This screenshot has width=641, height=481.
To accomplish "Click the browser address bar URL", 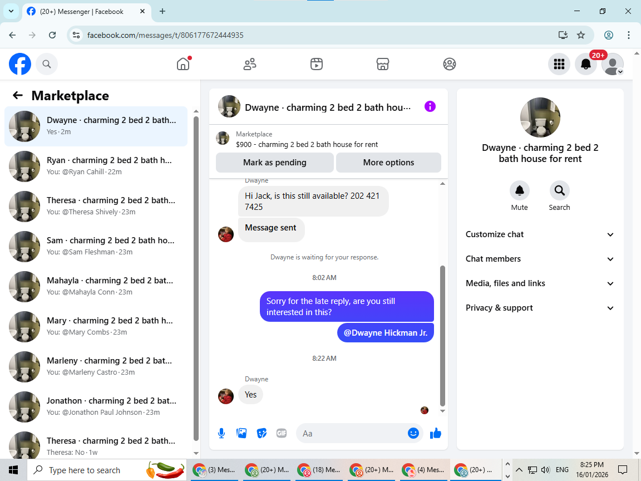I will pos(165,35).
